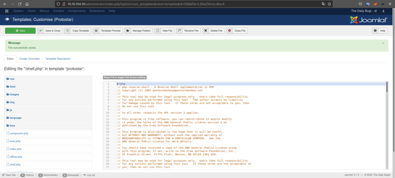Image resolution: width=395 pixels, height=178 pixels.
Task: Expand the css folder
Action: [12, 79]
